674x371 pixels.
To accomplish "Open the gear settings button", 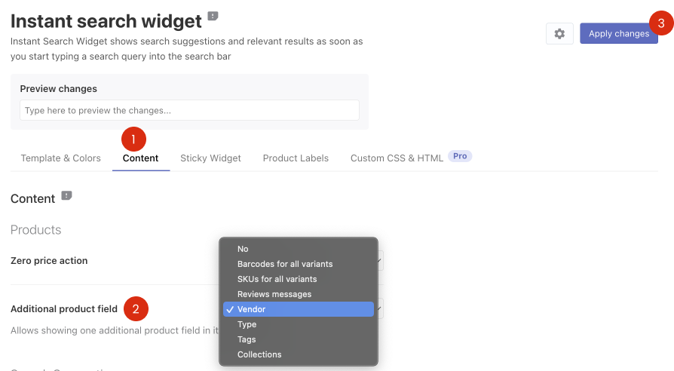I will (559, 33).
